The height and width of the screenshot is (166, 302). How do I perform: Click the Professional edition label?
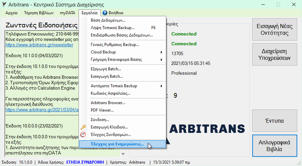pos(184,73)
